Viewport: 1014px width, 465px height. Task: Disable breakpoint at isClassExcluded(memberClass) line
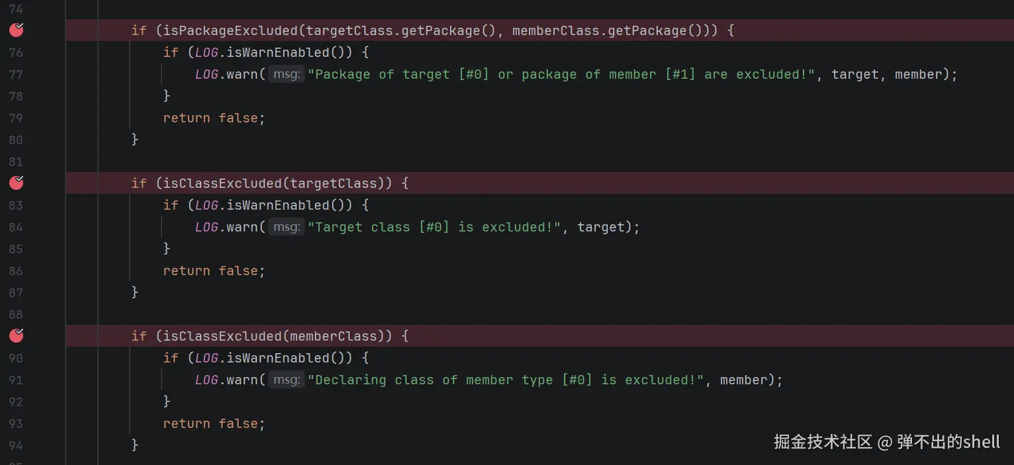[17, 335]
